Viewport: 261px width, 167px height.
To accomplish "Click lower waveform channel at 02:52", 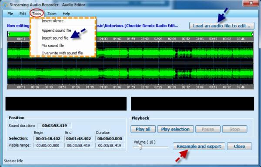I will click(186, 73).
